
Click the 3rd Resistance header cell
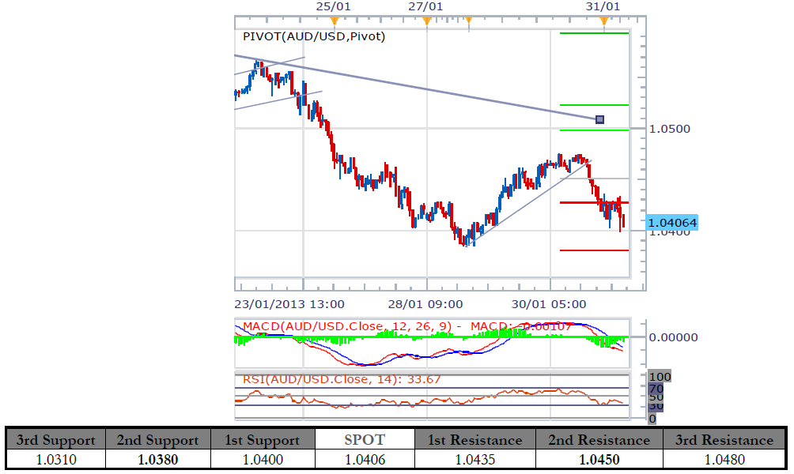[x=724, y=439]
